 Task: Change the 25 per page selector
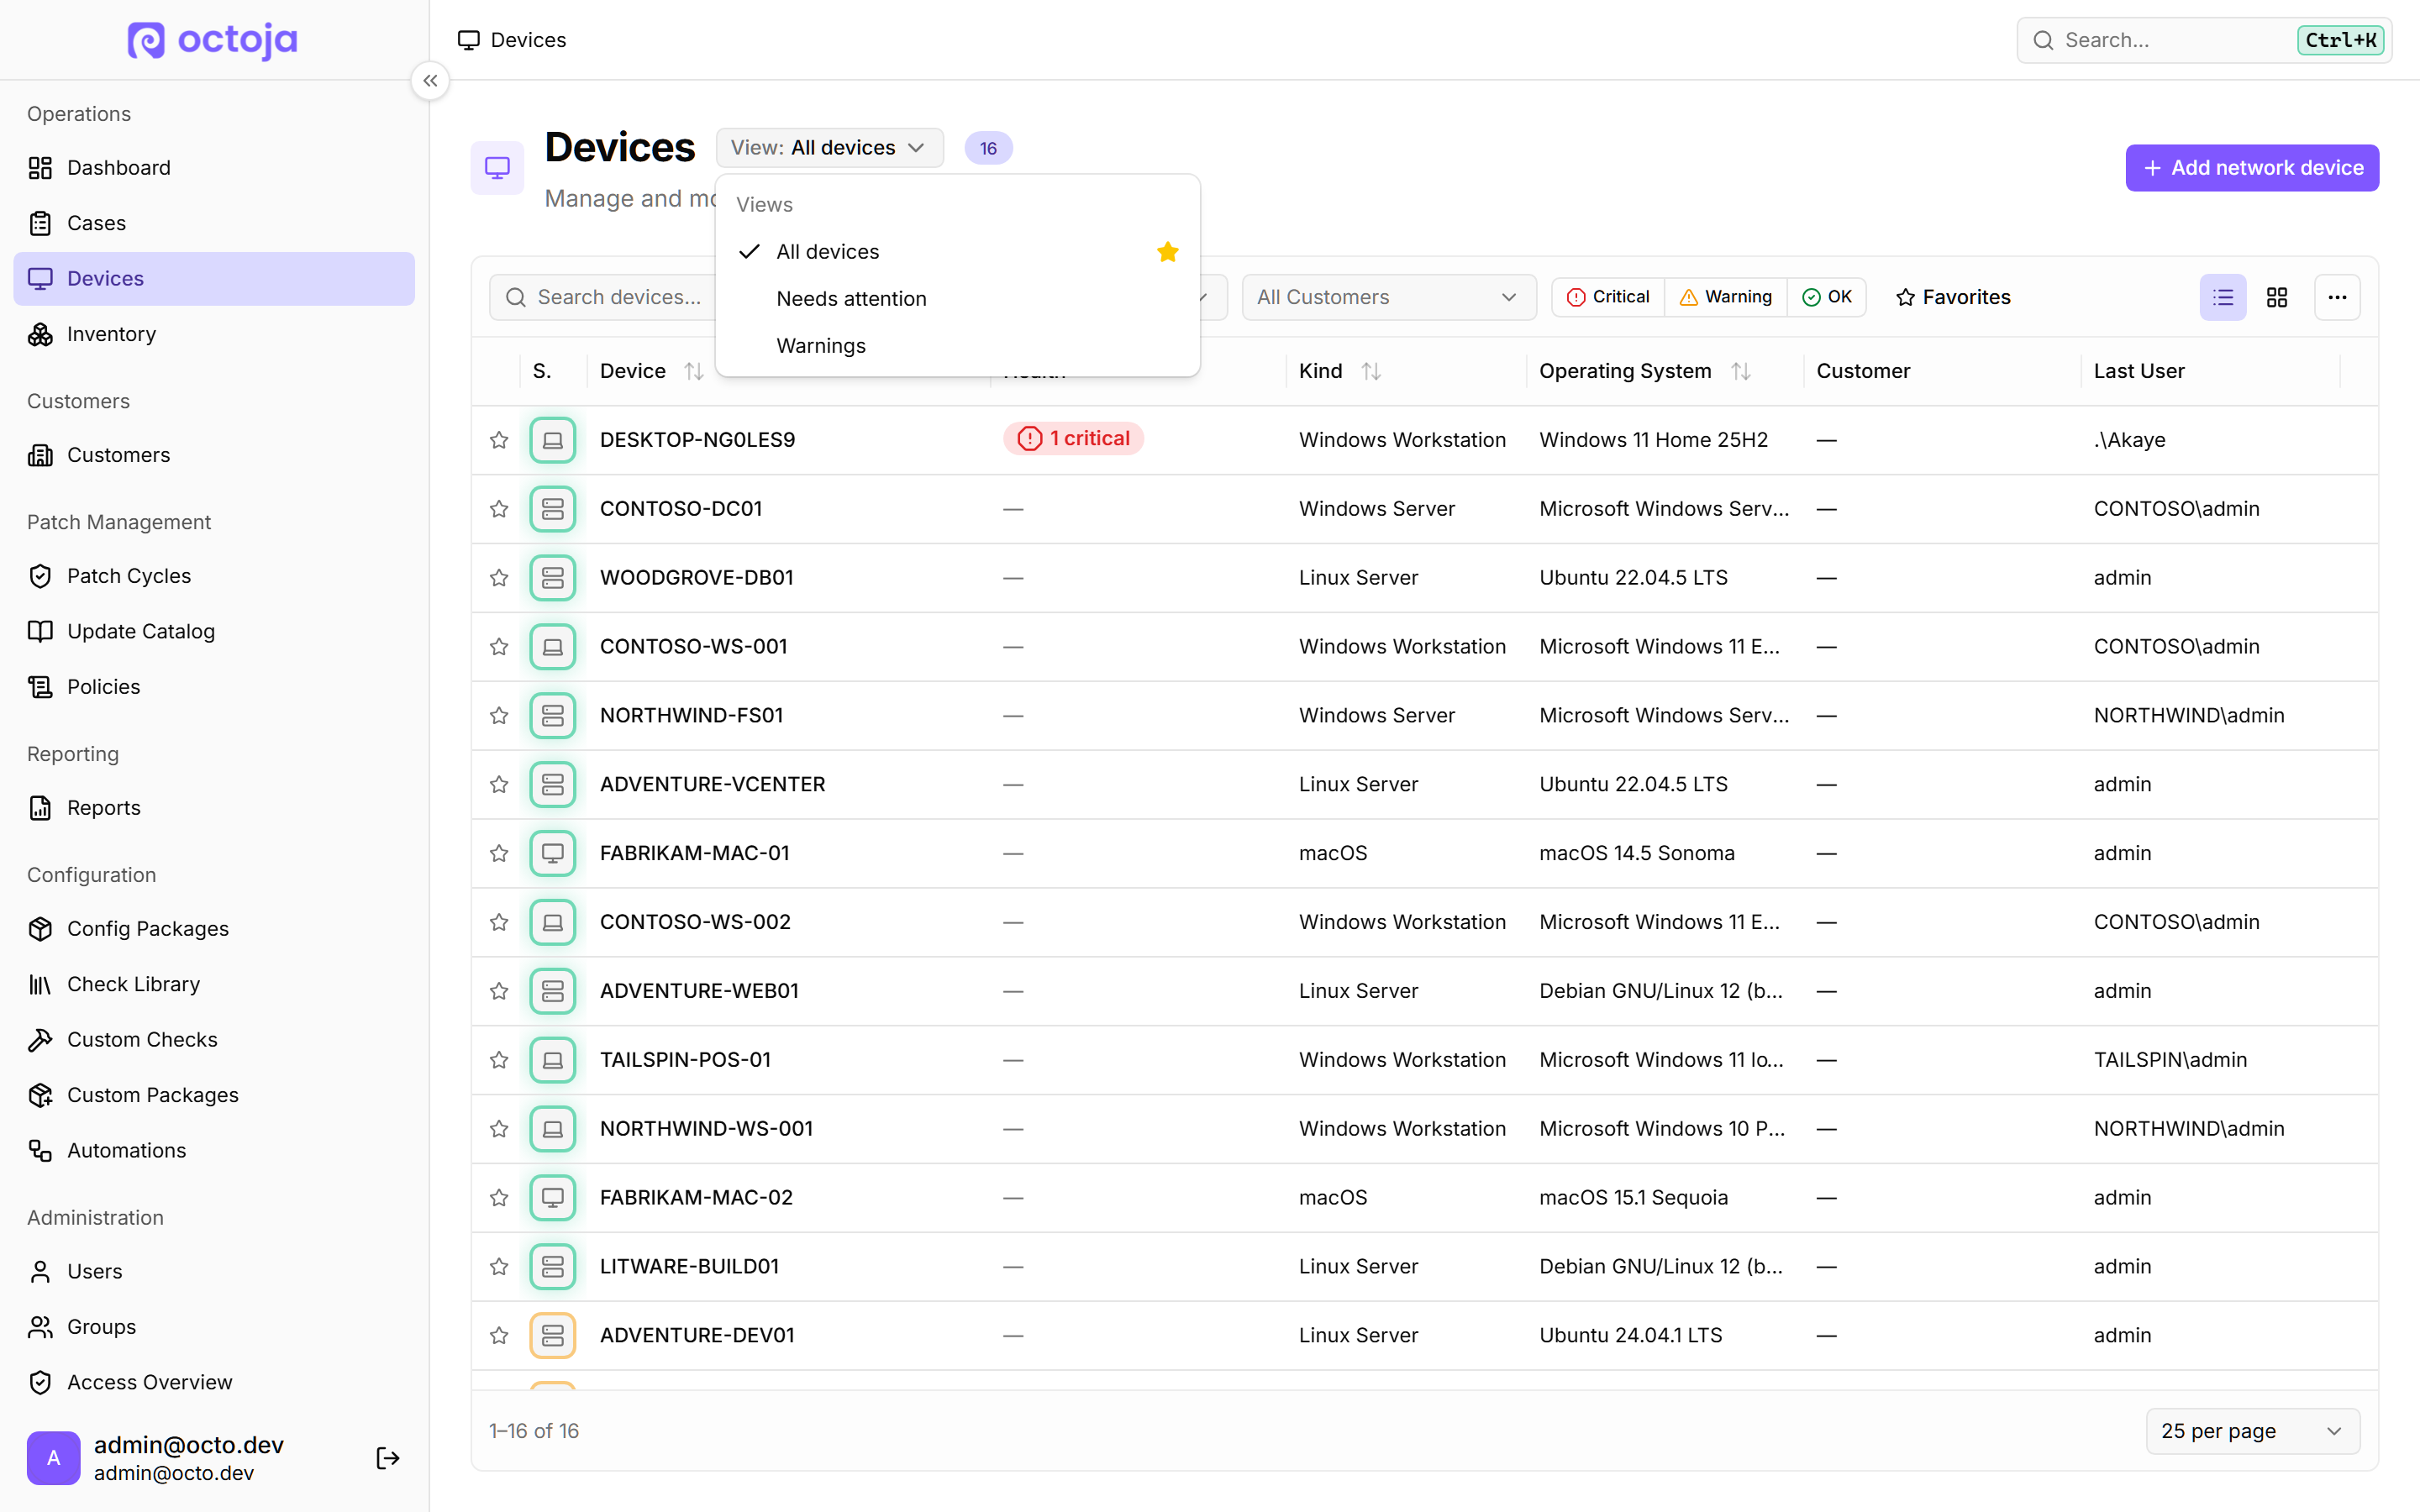click(2252, 1431)
